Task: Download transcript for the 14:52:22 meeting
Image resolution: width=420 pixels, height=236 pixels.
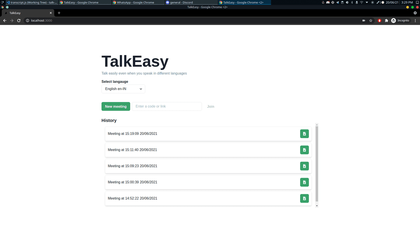Action: 304,198
